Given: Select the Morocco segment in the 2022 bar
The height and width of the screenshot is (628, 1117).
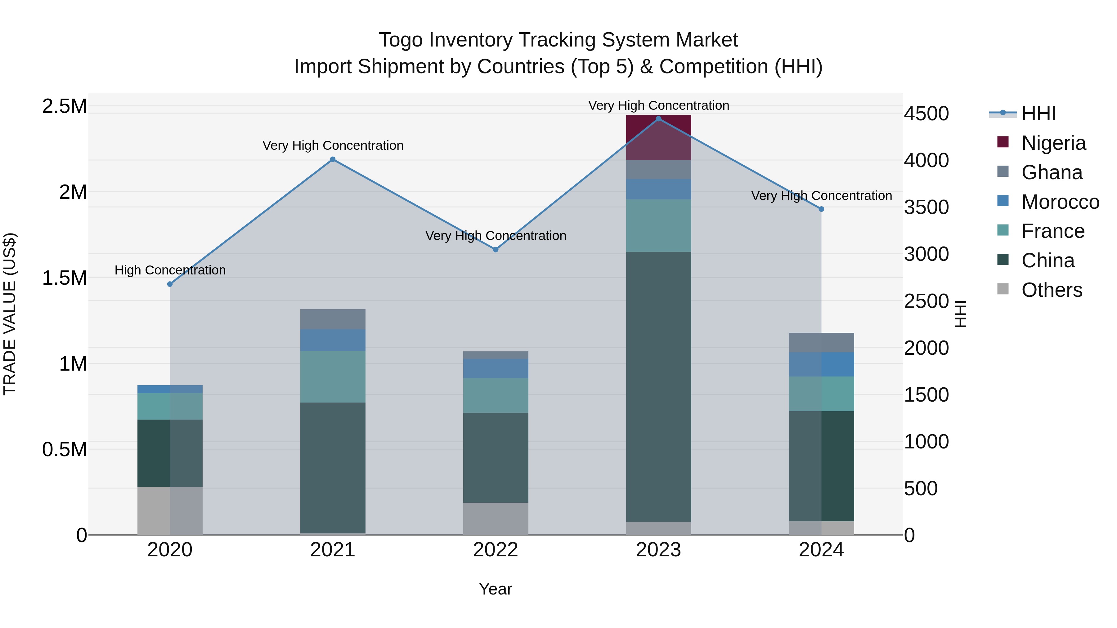Looking at the screenshot, I should [496, 368].
